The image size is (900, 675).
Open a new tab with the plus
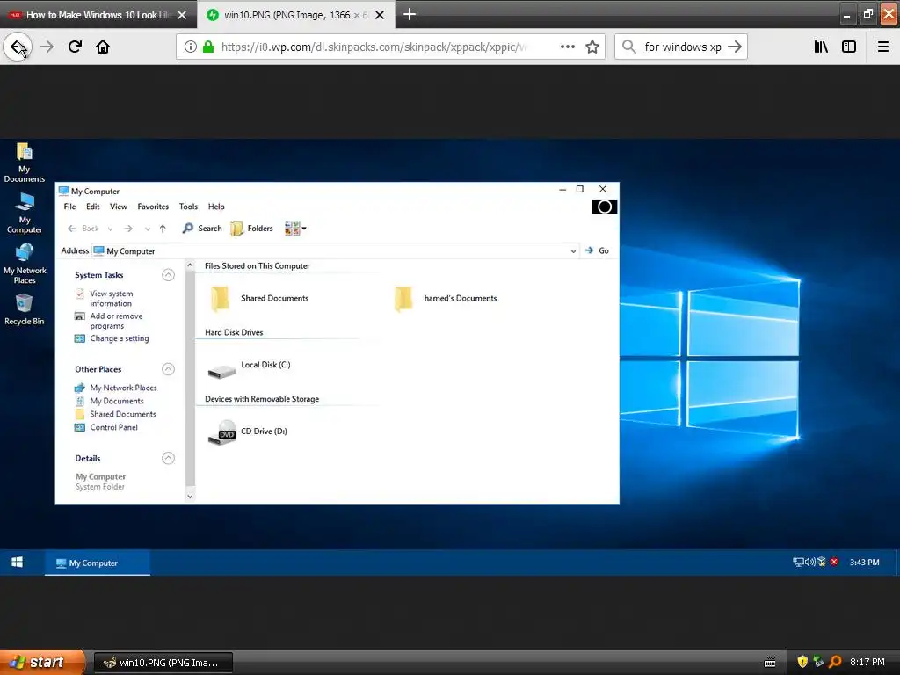point(410,14)
